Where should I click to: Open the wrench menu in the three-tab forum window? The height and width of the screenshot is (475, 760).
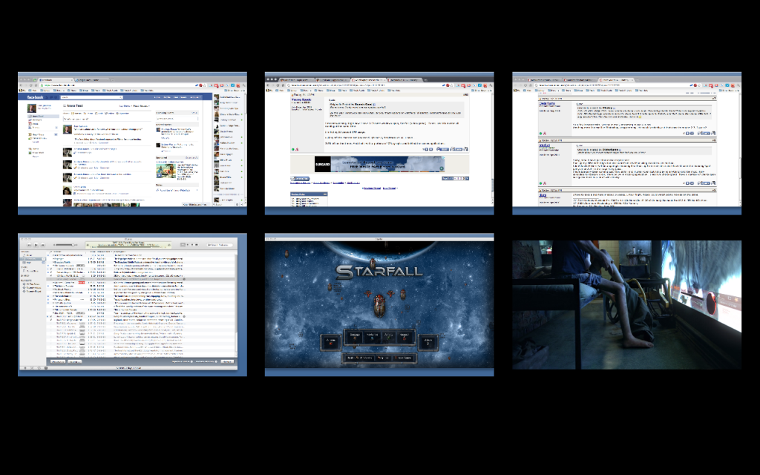[x=738, y=85]
